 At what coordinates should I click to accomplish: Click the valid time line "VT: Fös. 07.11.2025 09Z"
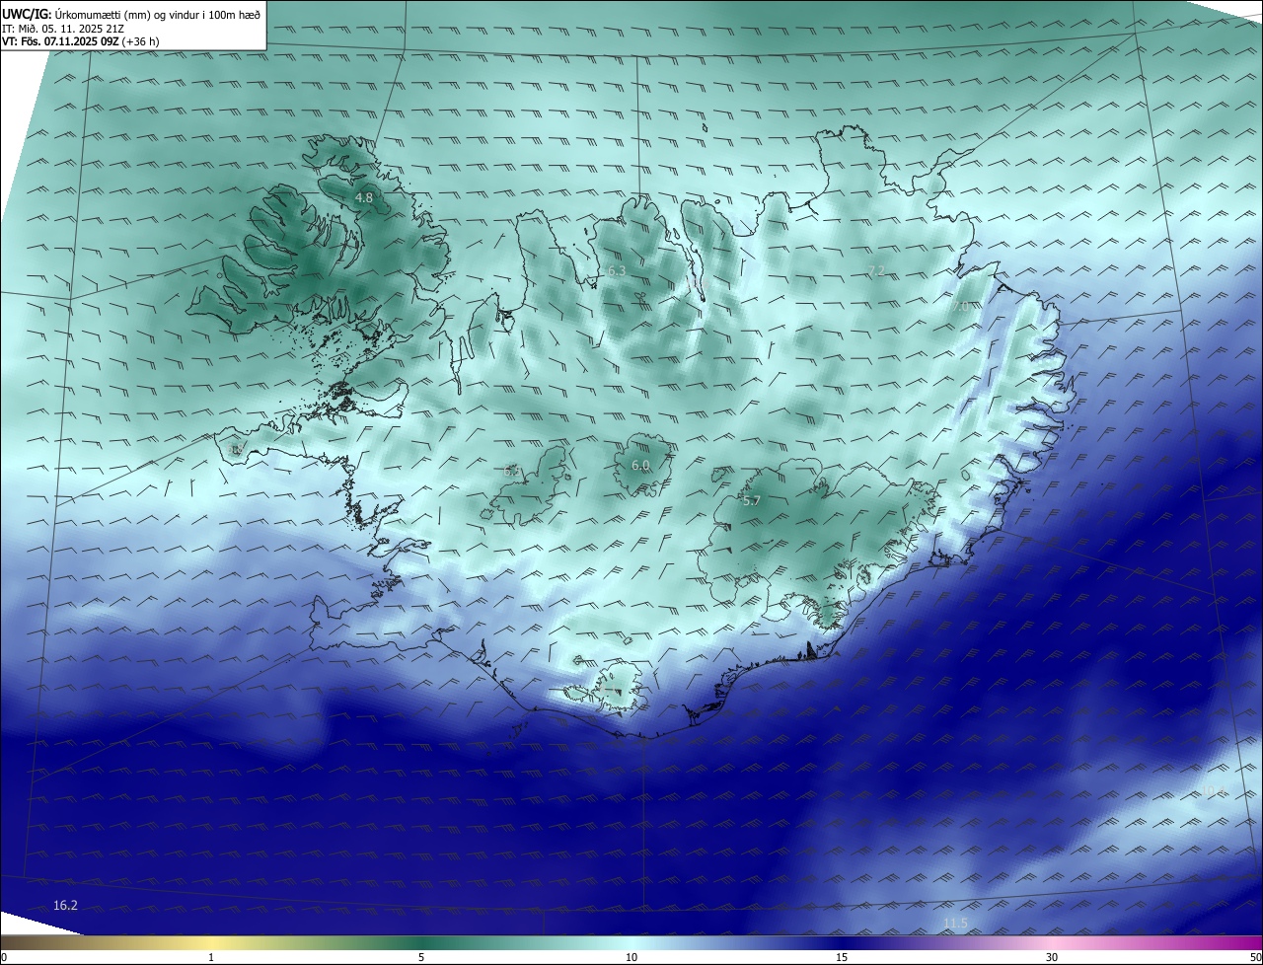click(60, 41)
